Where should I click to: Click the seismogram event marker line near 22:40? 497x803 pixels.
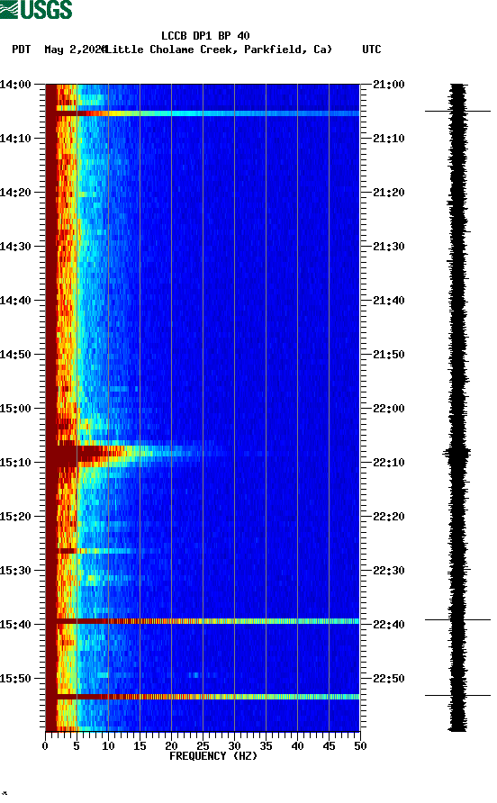[x=457, y=619]
